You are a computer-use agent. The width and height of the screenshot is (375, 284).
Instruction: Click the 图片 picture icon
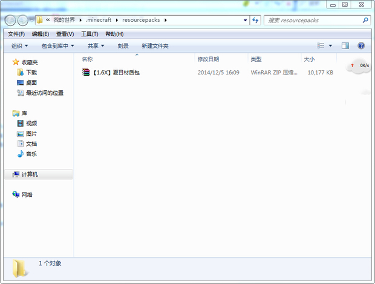(21, 134)
